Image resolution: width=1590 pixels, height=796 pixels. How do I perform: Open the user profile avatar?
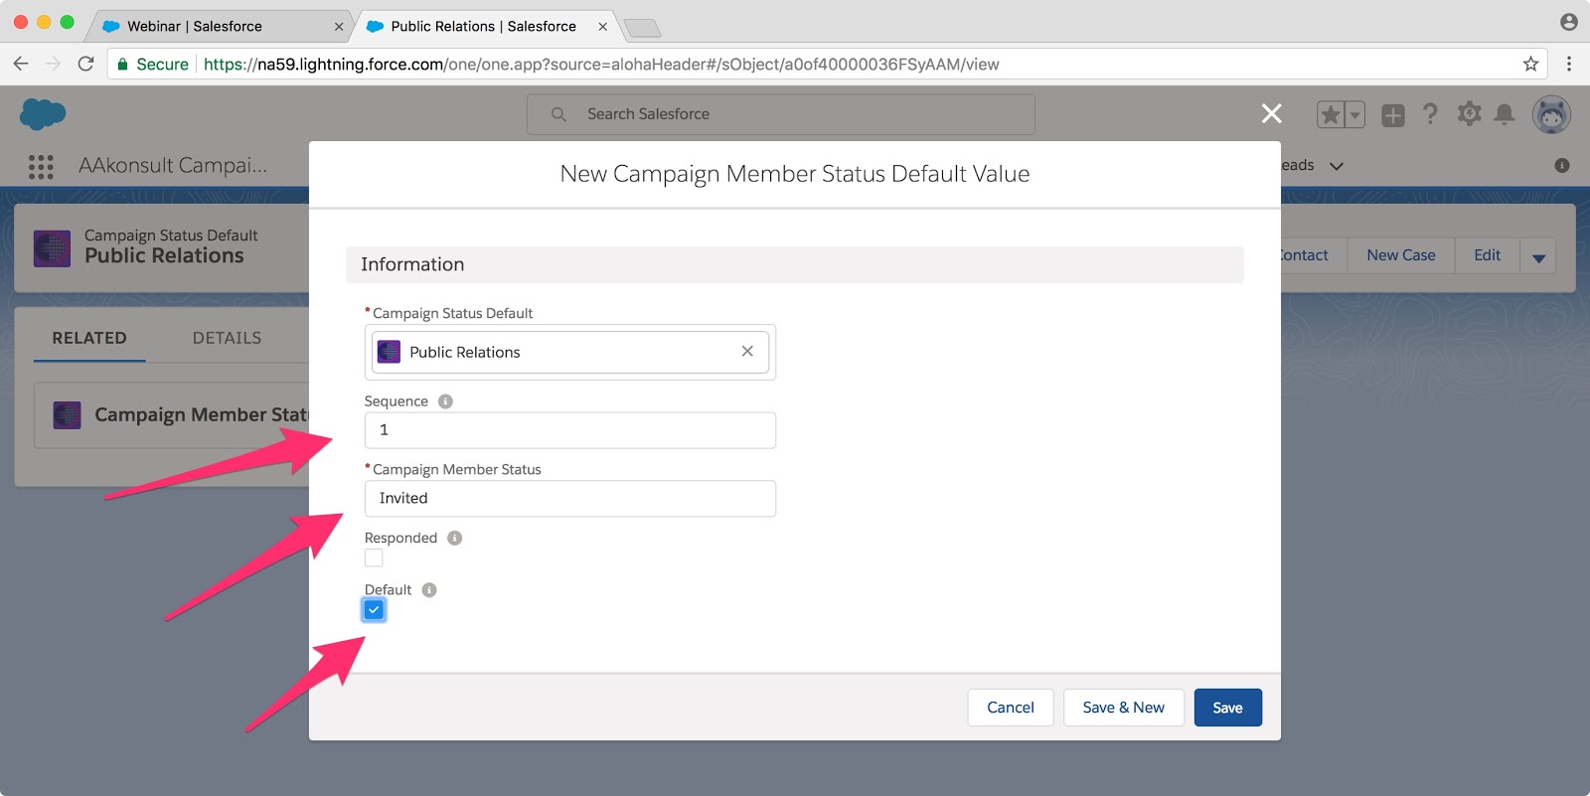coord(1550,114)
